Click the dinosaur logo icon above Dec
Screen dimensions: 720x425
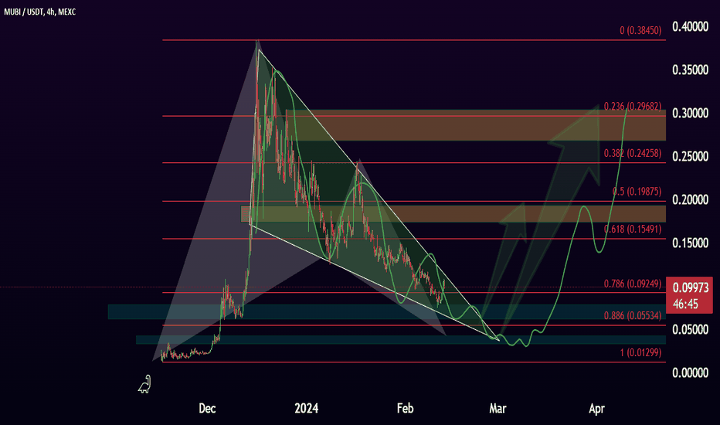(x=144, y=384)
